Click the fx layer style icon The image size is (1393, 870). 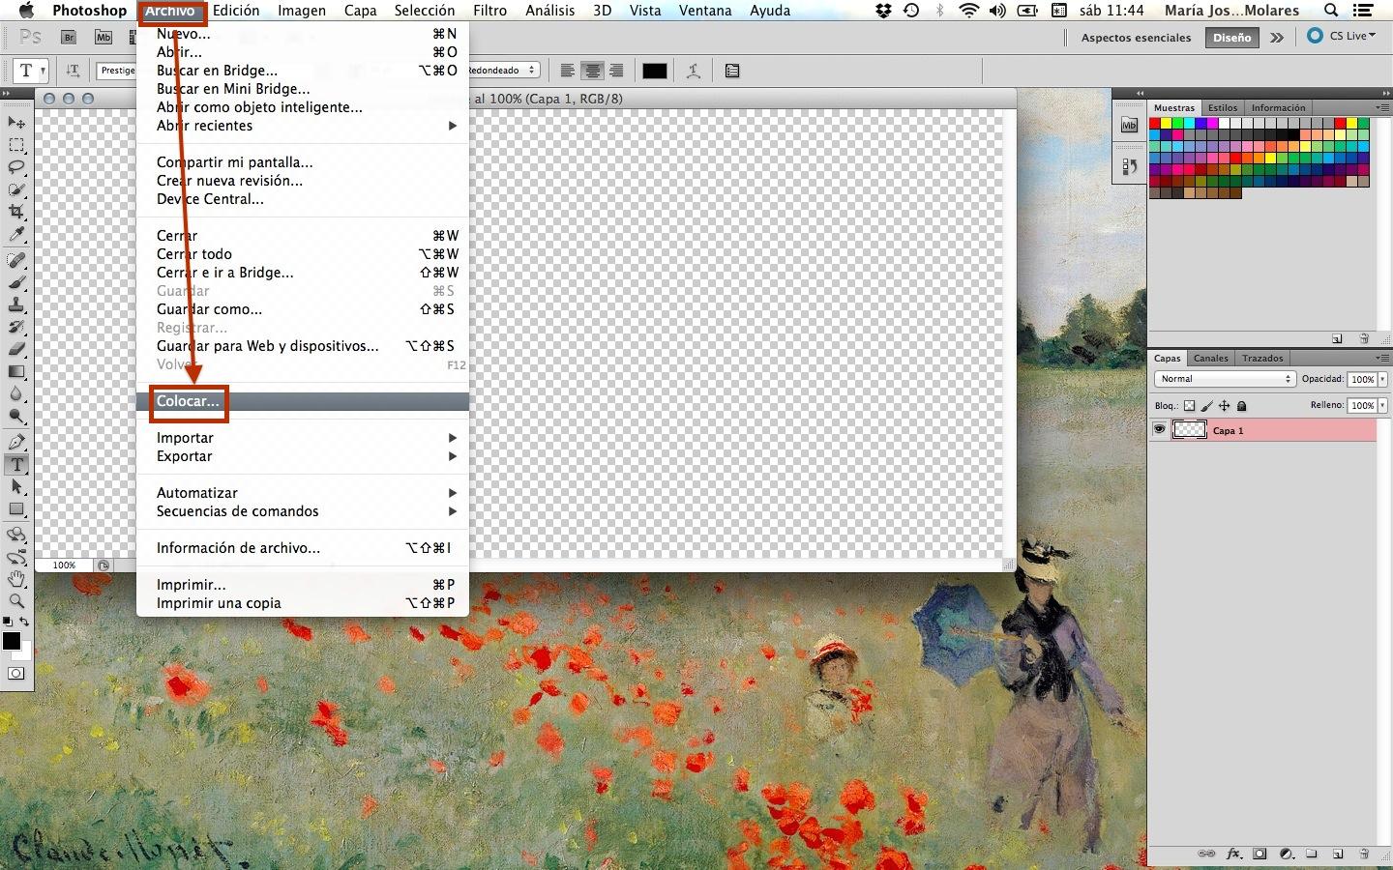(1233, 855)
